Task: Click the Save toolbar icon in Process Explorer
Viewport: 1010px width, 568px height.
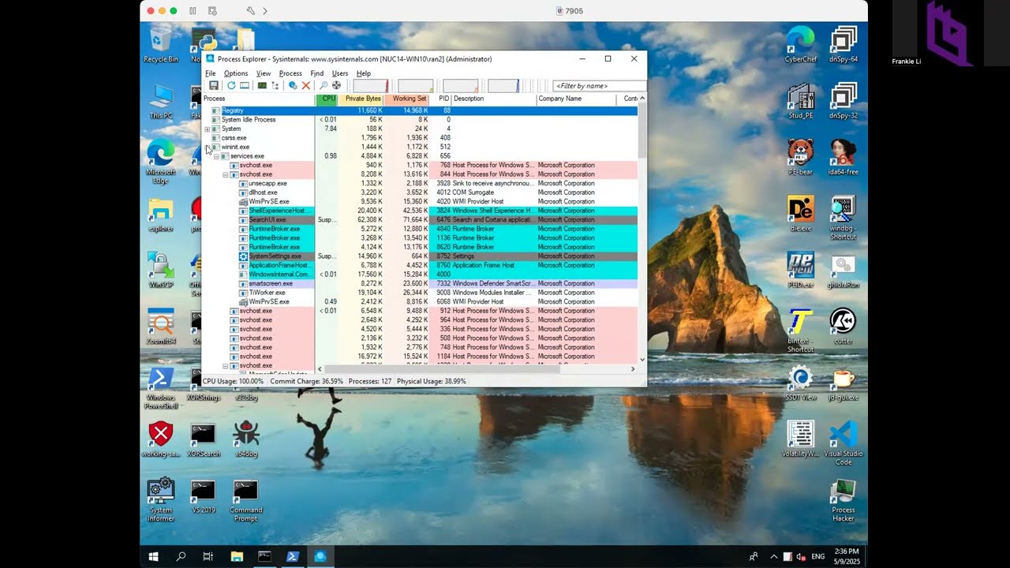Action: coord(214,85)
